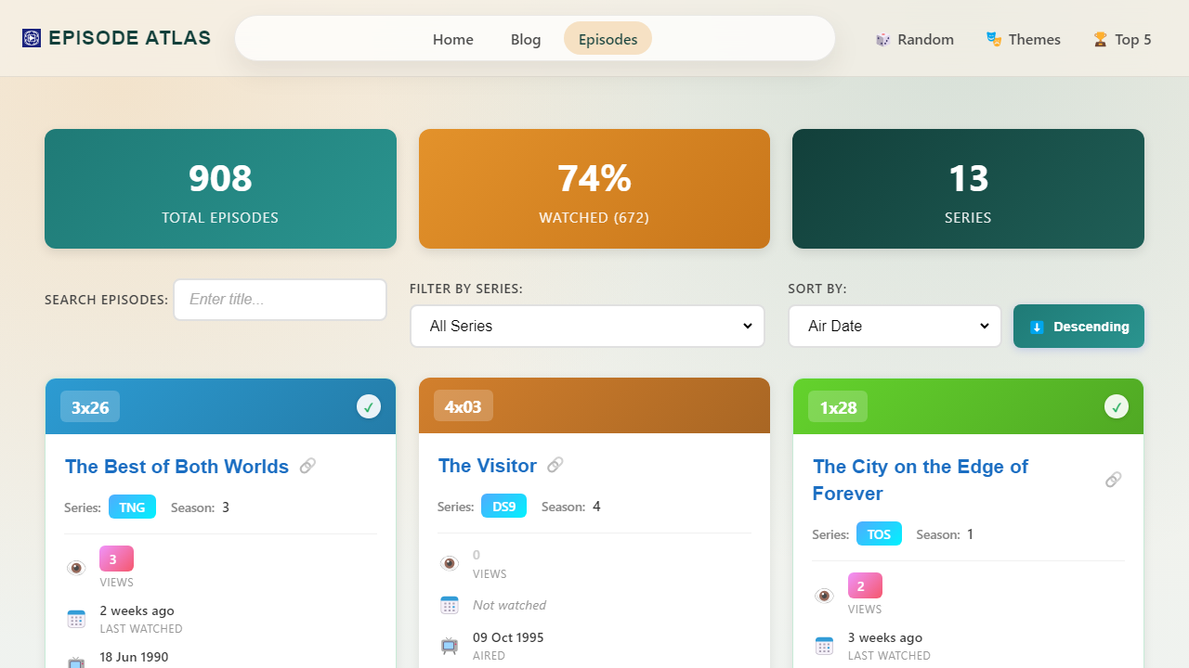Copy link for The Best of Both Worlds
Image resolution: width=1189 pixels, height=668 pixels.
coord(307,466)
